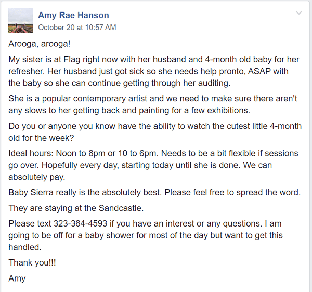Click the word 'handled' near the end

pos(24,247)
